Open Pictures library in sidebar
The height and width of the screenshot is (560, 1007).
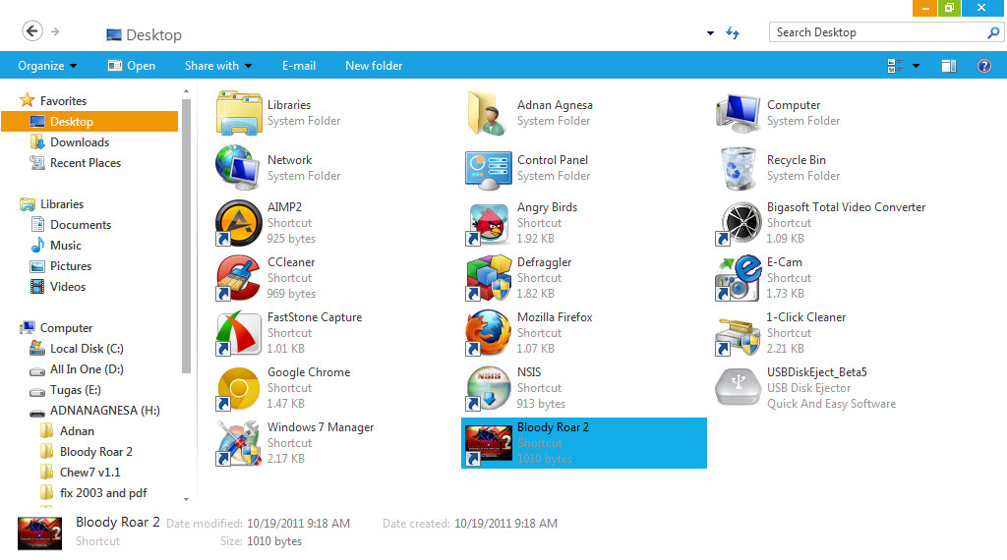pyautogui.click(x=61, y=265)
